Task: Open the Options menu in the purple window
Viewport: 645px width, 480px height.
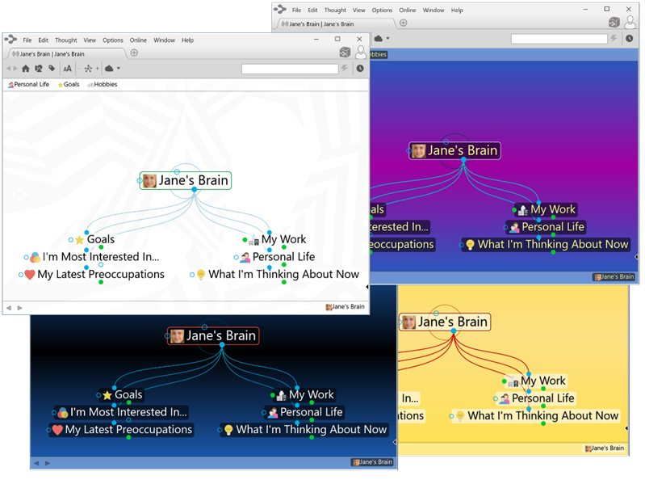Action: pos(382,10)
